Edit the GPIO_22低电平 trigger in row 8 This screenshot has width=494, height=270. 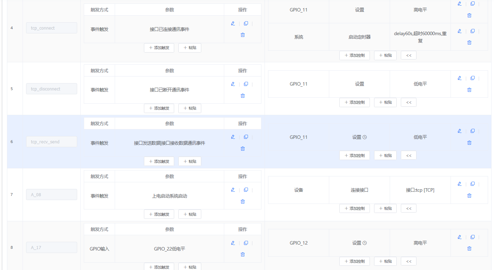pyautogui.click(x=233, y=243)
